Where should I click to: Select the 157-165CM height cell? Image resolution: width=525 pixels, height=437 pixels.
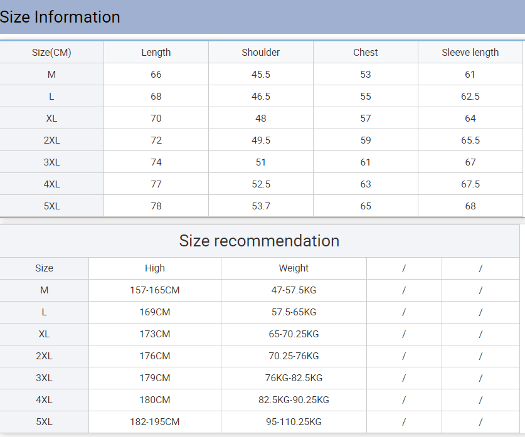(x=154, y=290)
